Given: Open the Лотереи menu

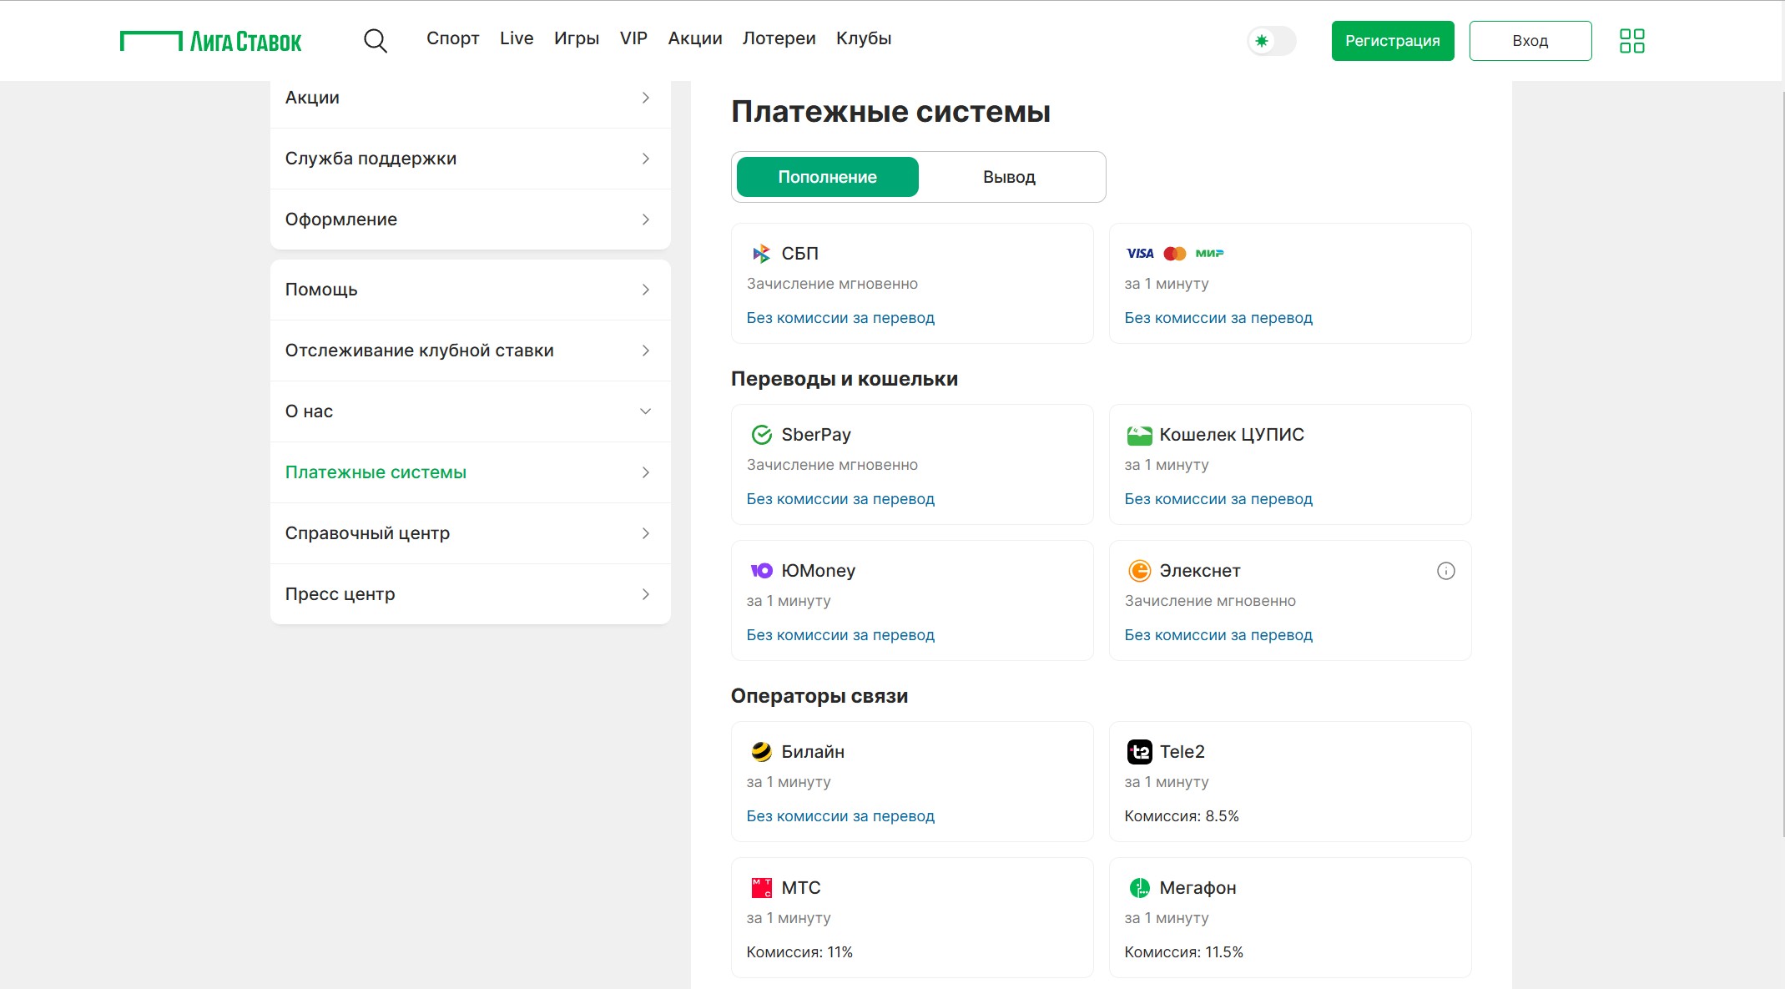Looking at the screenshot, I should (x=779, y=38).
